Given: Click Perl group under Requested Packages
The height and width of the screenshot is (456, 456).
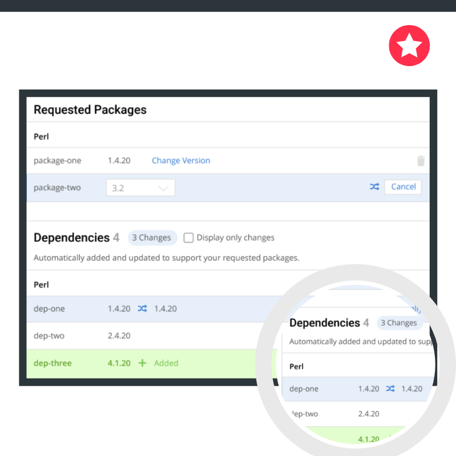Looking at the screenshot, I should [41, 137].
